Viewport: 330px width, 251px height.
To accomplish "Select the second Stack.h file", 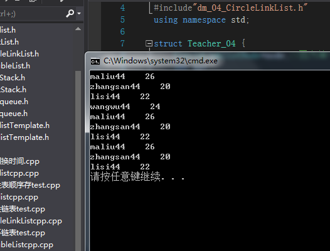I will click(x=13, y=90).
